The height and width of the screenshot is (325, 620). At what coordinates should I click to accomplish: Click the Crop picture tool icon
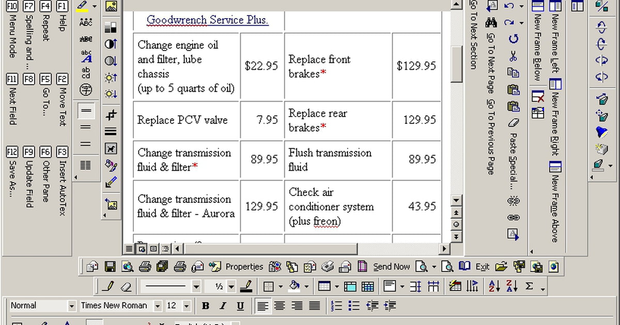111,115
